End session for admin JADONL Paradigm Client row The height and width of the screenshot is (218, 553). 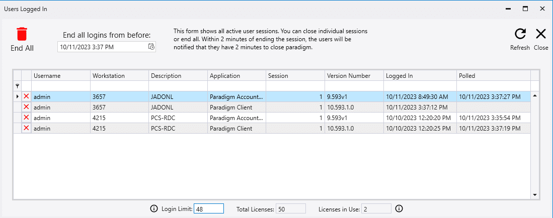pyautogui.click(x=26, y=107)
